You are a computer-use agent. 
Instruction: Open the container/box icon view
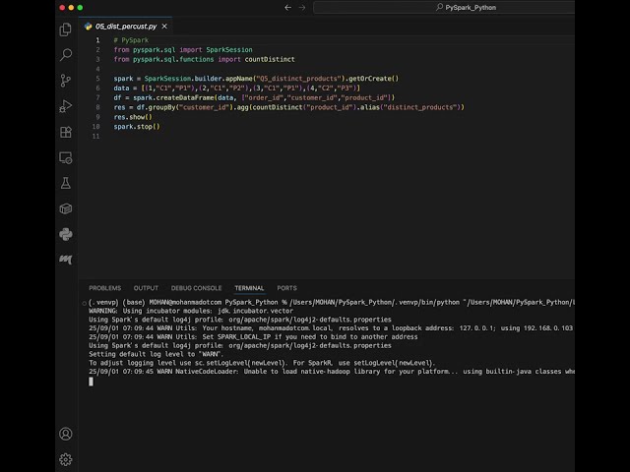pos(66,208)
